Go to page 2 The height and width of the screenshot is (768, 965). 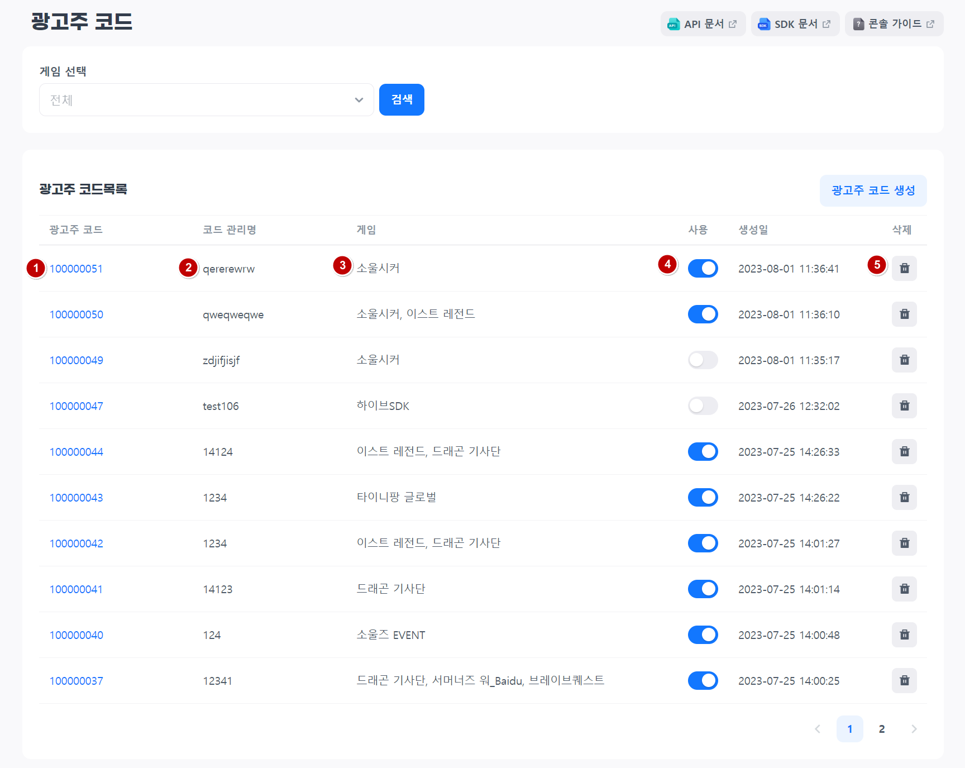tap(882, 729)
